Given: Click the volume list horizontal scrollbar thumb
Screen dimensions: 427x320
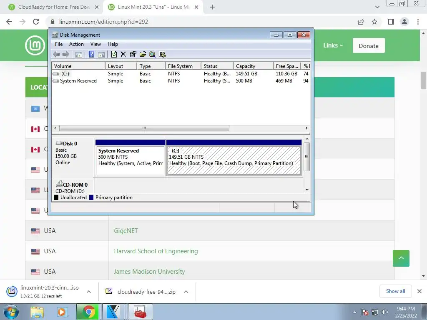Looking at the screenshot, I should (144, 128).
